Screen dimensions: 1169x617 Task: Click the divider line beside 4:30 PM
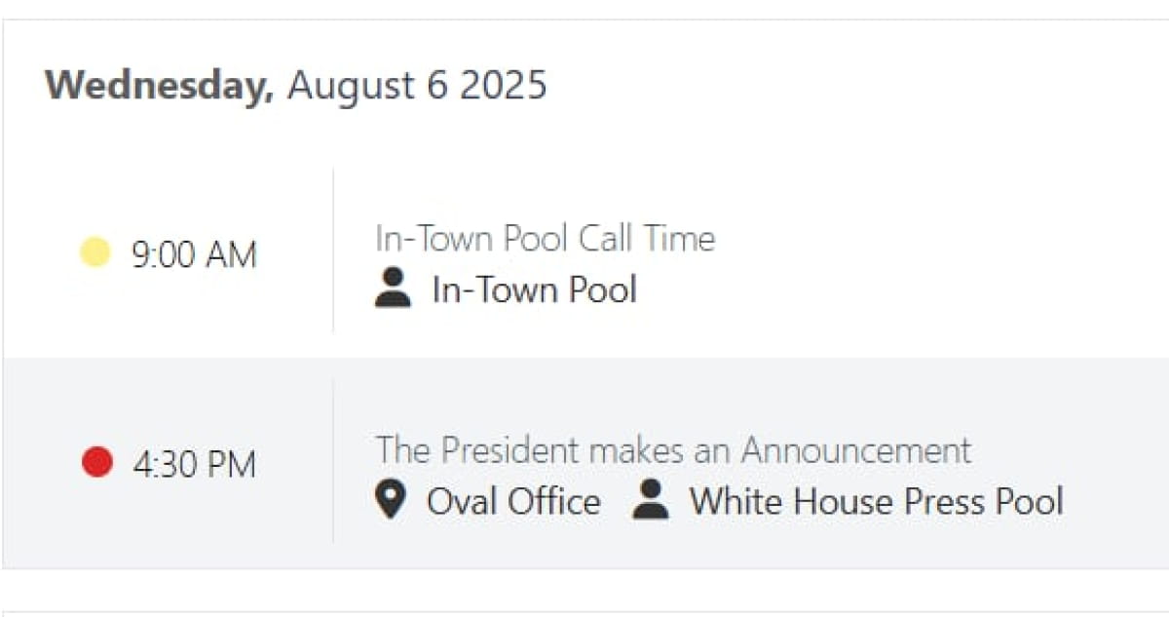click(333, 461)
